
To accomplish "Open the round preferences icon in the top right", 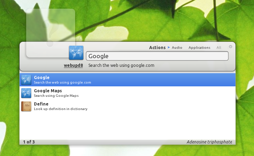I will [230, 47].
